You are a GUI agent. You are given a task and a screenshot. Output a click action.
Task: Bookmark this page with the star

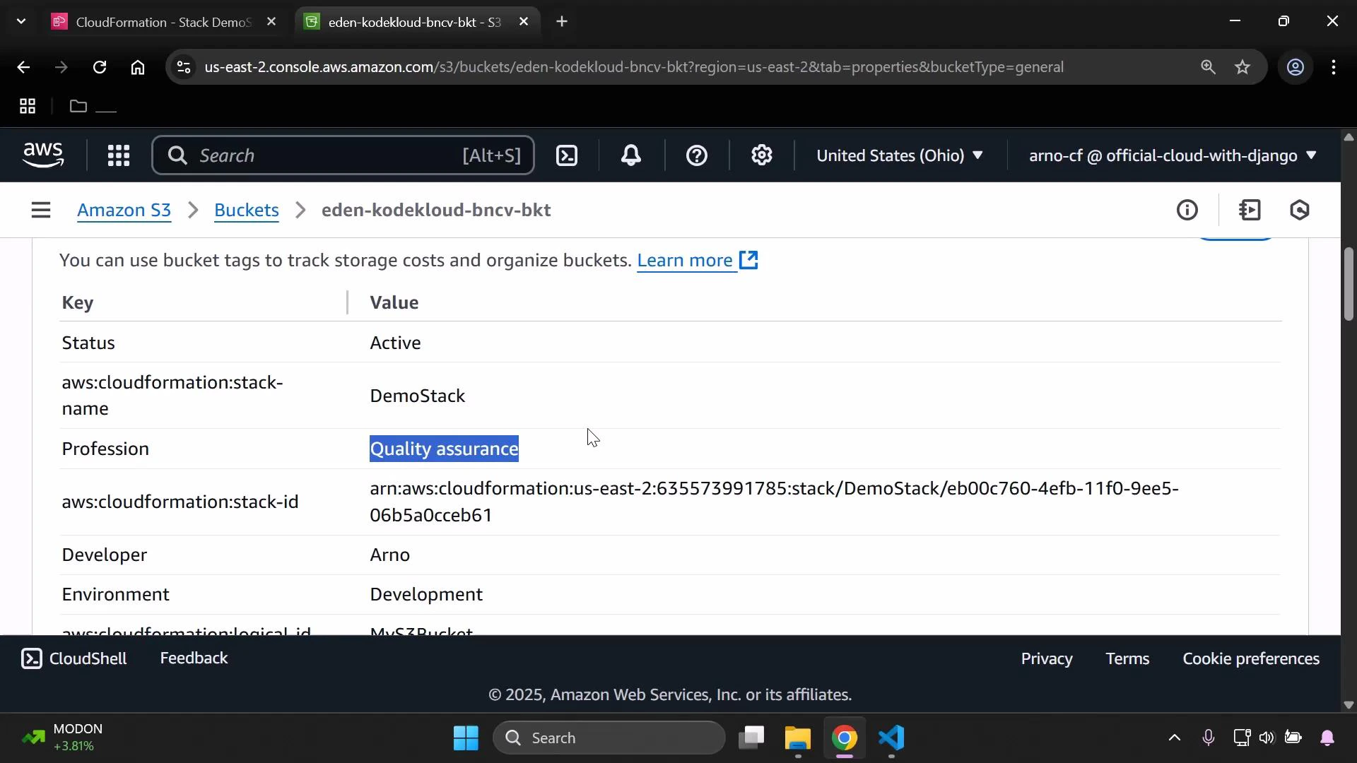(x=1243, y=67)
